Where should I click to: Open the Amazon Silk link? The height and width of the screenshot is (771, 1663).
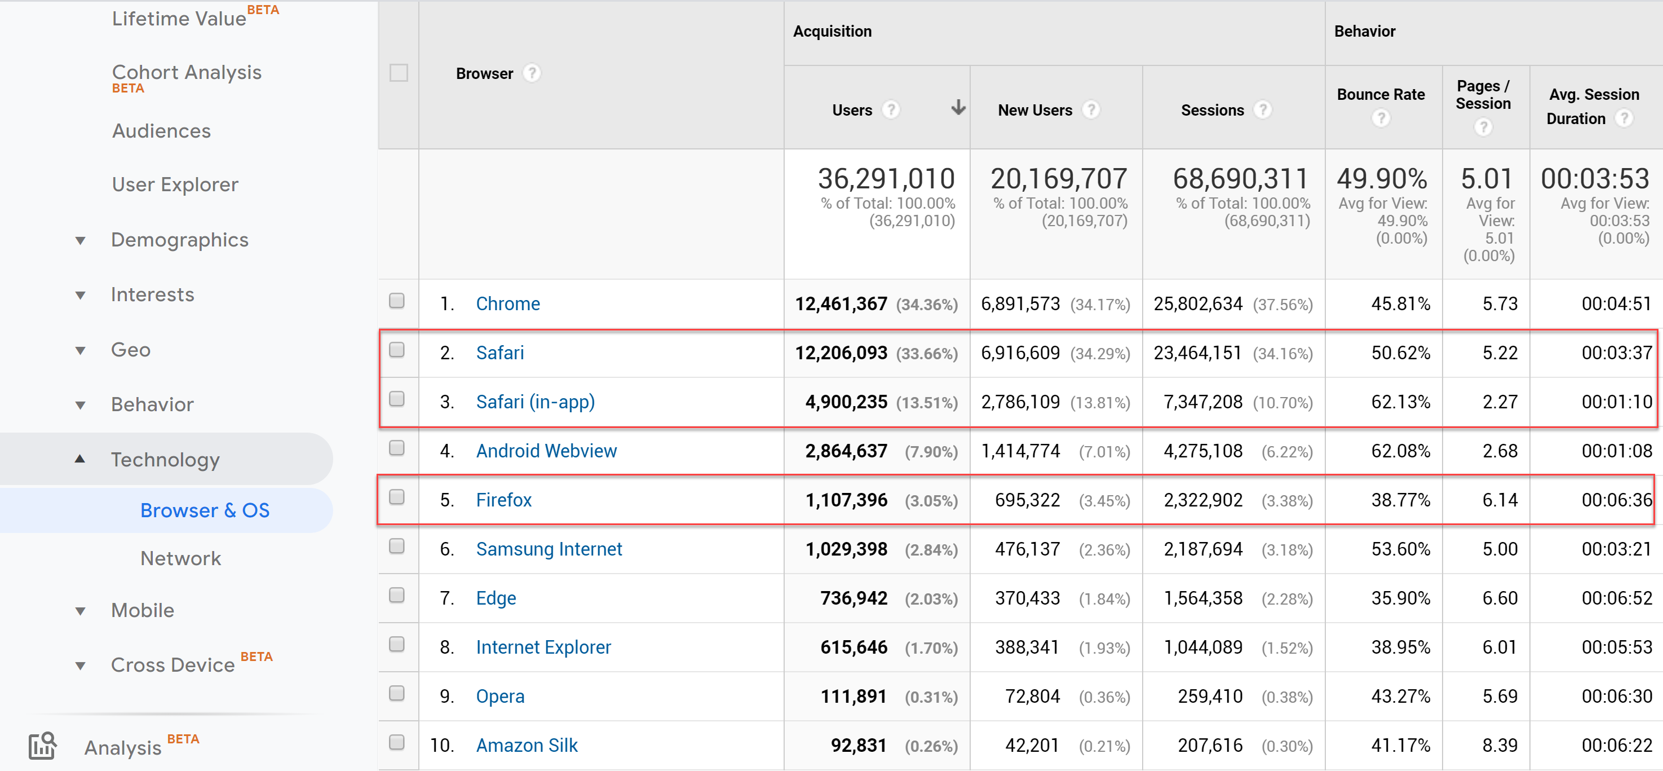point(527,745)
